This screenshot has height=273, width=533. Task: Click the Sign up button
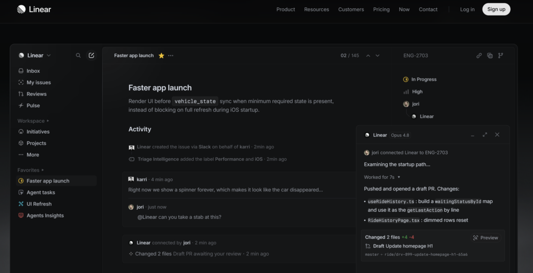pos(496,9)
